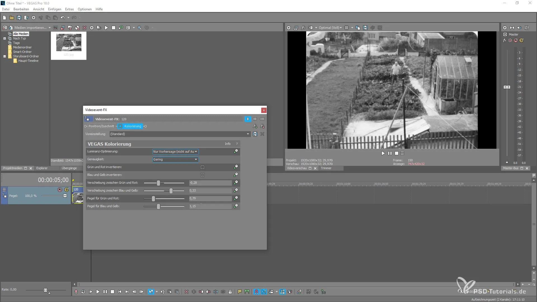Screen dimensions: 537x302
Task: Switch to the Trimmer tab
Action: 326,168
